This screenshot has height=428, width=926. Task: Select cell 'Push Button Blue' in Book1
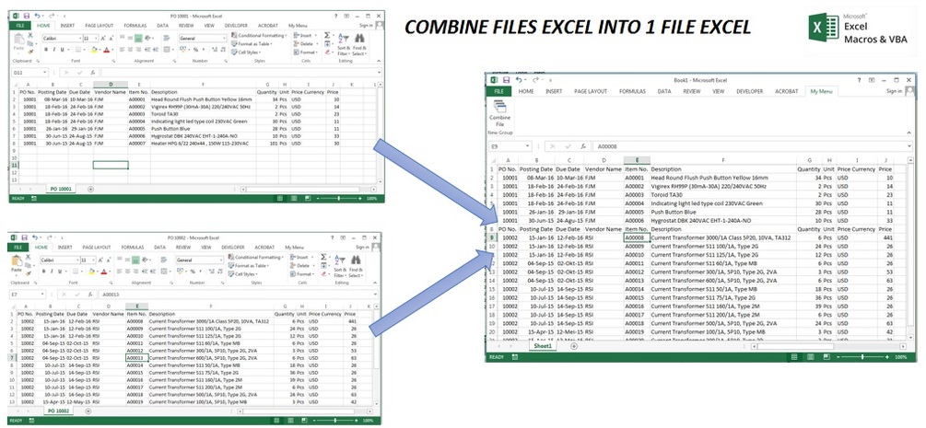pyautogui.click(x=723, y=212)
